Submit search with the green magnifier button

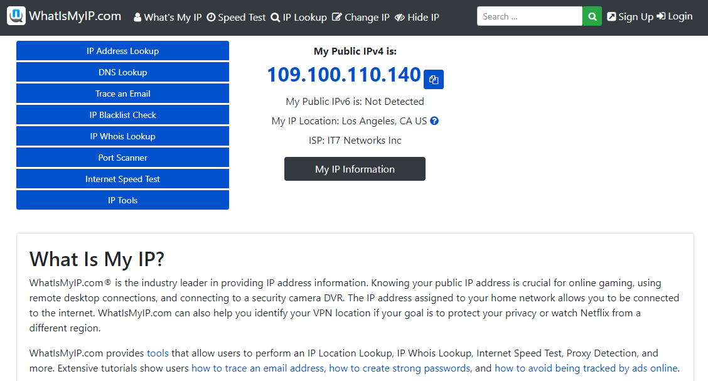(x=592, y=16)
